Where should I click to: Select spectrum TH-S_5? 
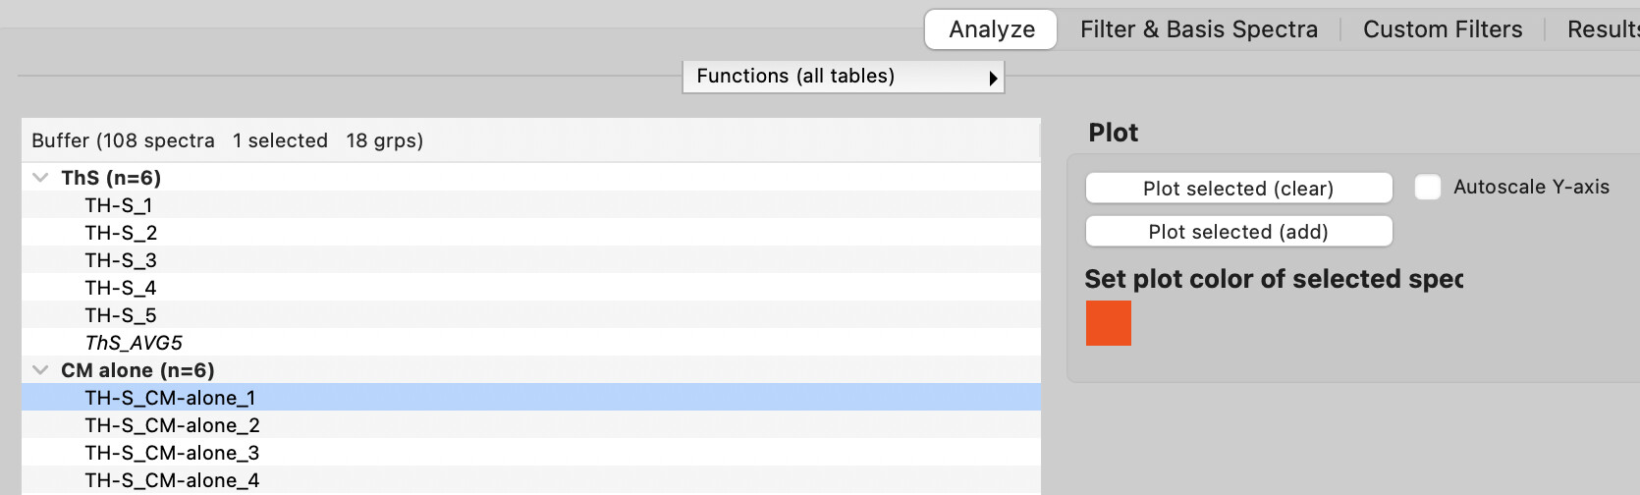click(x=530, y=315)
